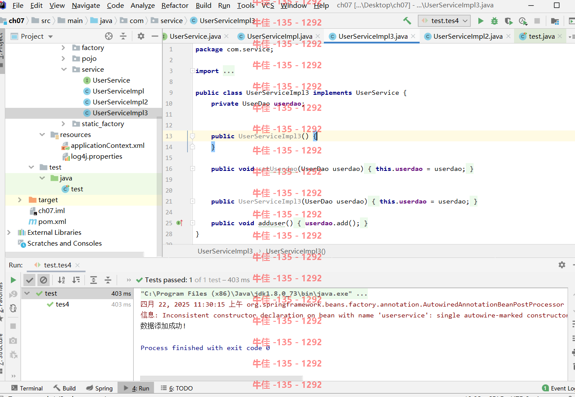
Task: Sort test results alphabetically
Action: pos(61,280)
